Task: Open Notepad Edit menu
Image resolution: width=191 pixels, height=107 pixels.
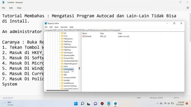Action: coord(11,8)
